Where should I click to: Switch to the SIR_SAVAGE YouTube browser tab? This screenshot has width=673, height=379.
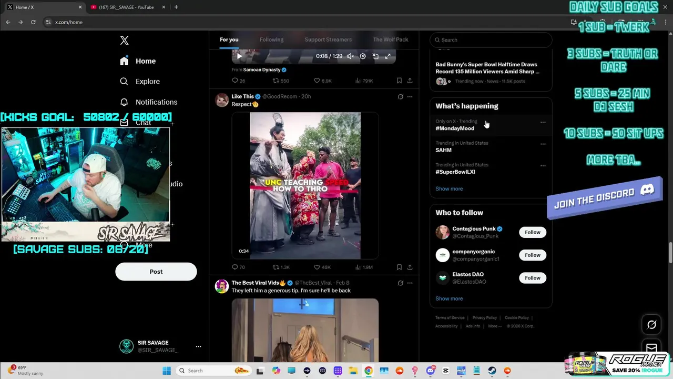click(127, 7)
